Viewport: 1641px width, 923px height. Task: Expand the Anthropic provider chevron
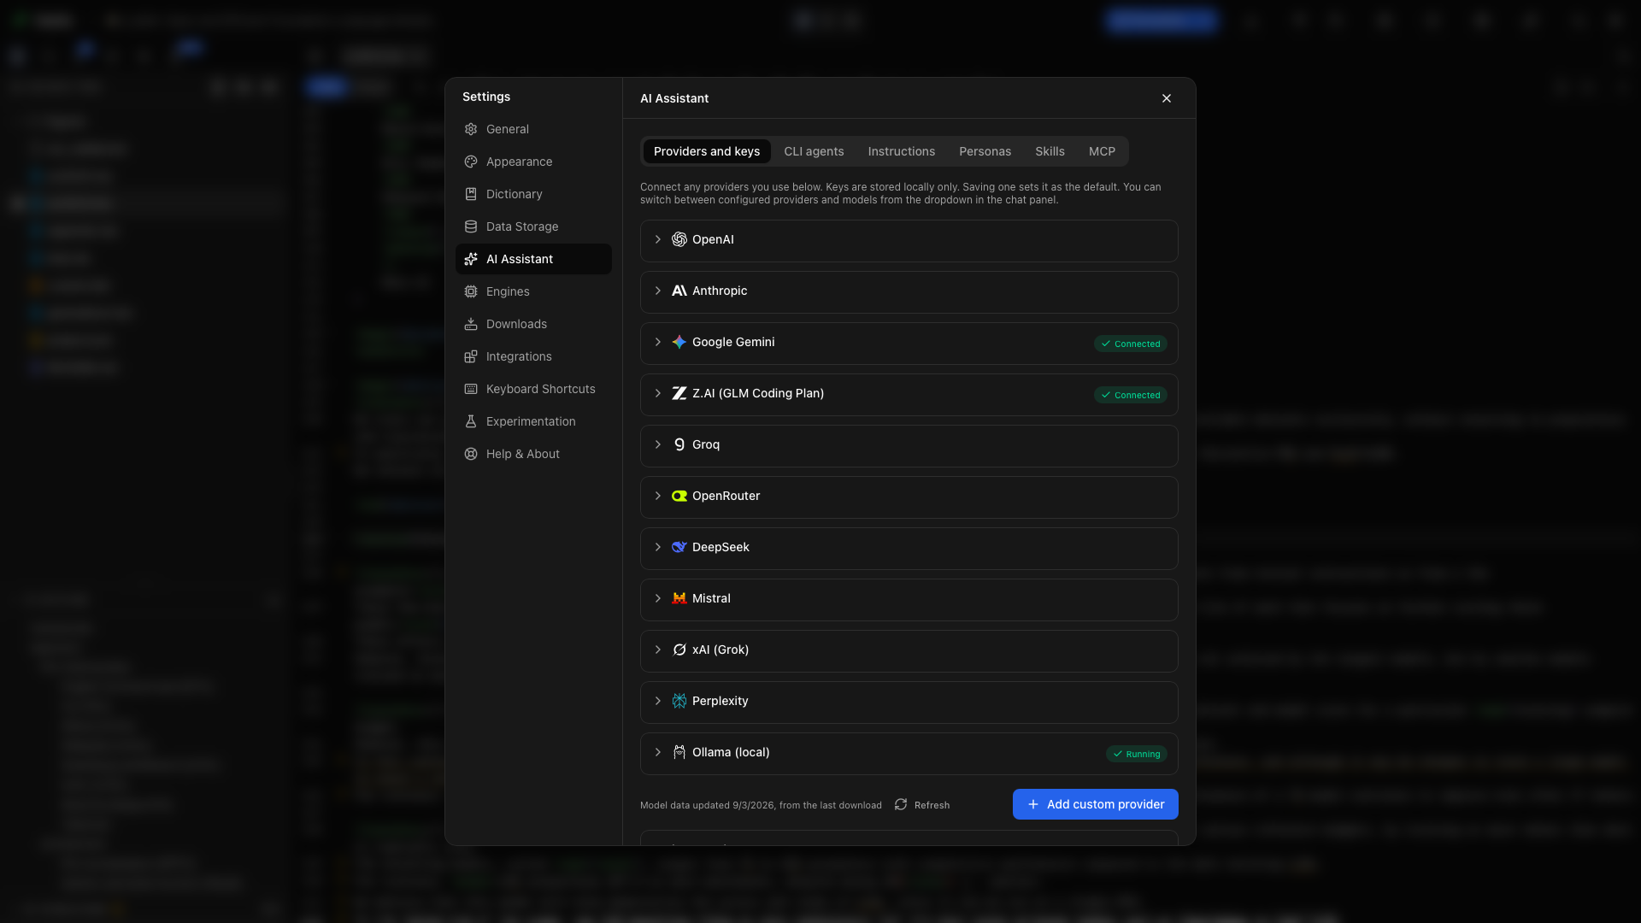pyautogui.click(x=658, y=291)
